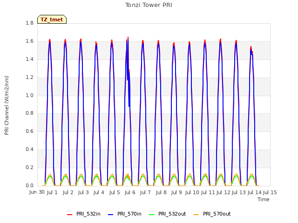298x223 pixels.
Task: Click the 0.0 y-axis tick label
Action: 29,185
